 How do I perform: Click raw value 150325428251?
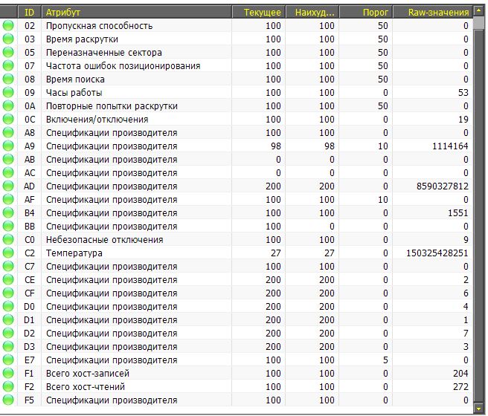pyautogui.click(x=437, y=253)
